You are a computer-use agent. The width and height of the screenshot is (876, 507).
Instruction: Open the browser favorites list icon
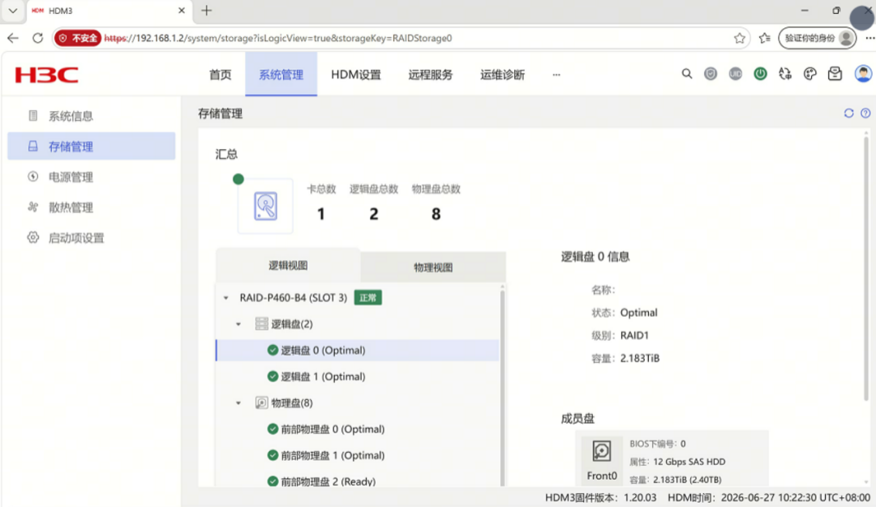click(765, 38)
